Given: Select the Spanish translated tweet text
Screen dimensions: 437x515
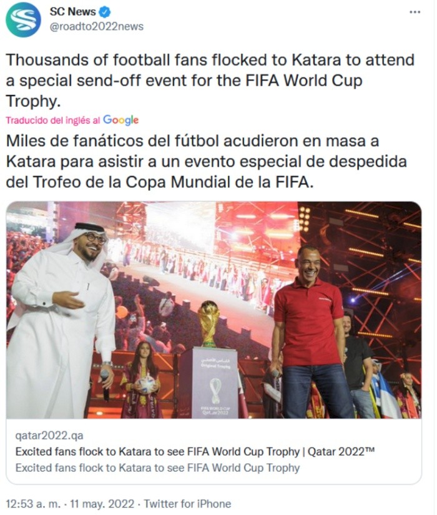Looking at the screenshot, I should pos(206,162).
